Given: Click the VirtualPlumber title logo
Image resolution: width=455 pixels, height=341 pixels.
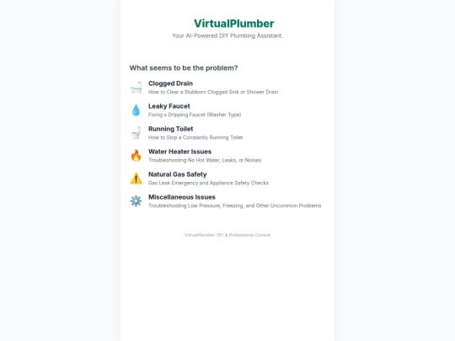Looking at the screenshot, I should click(x=234, y=24).
